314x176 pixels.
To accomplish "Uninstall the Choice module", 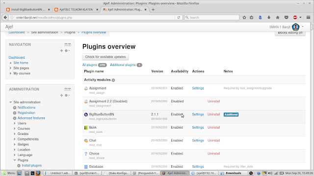I will click(213, 154).
